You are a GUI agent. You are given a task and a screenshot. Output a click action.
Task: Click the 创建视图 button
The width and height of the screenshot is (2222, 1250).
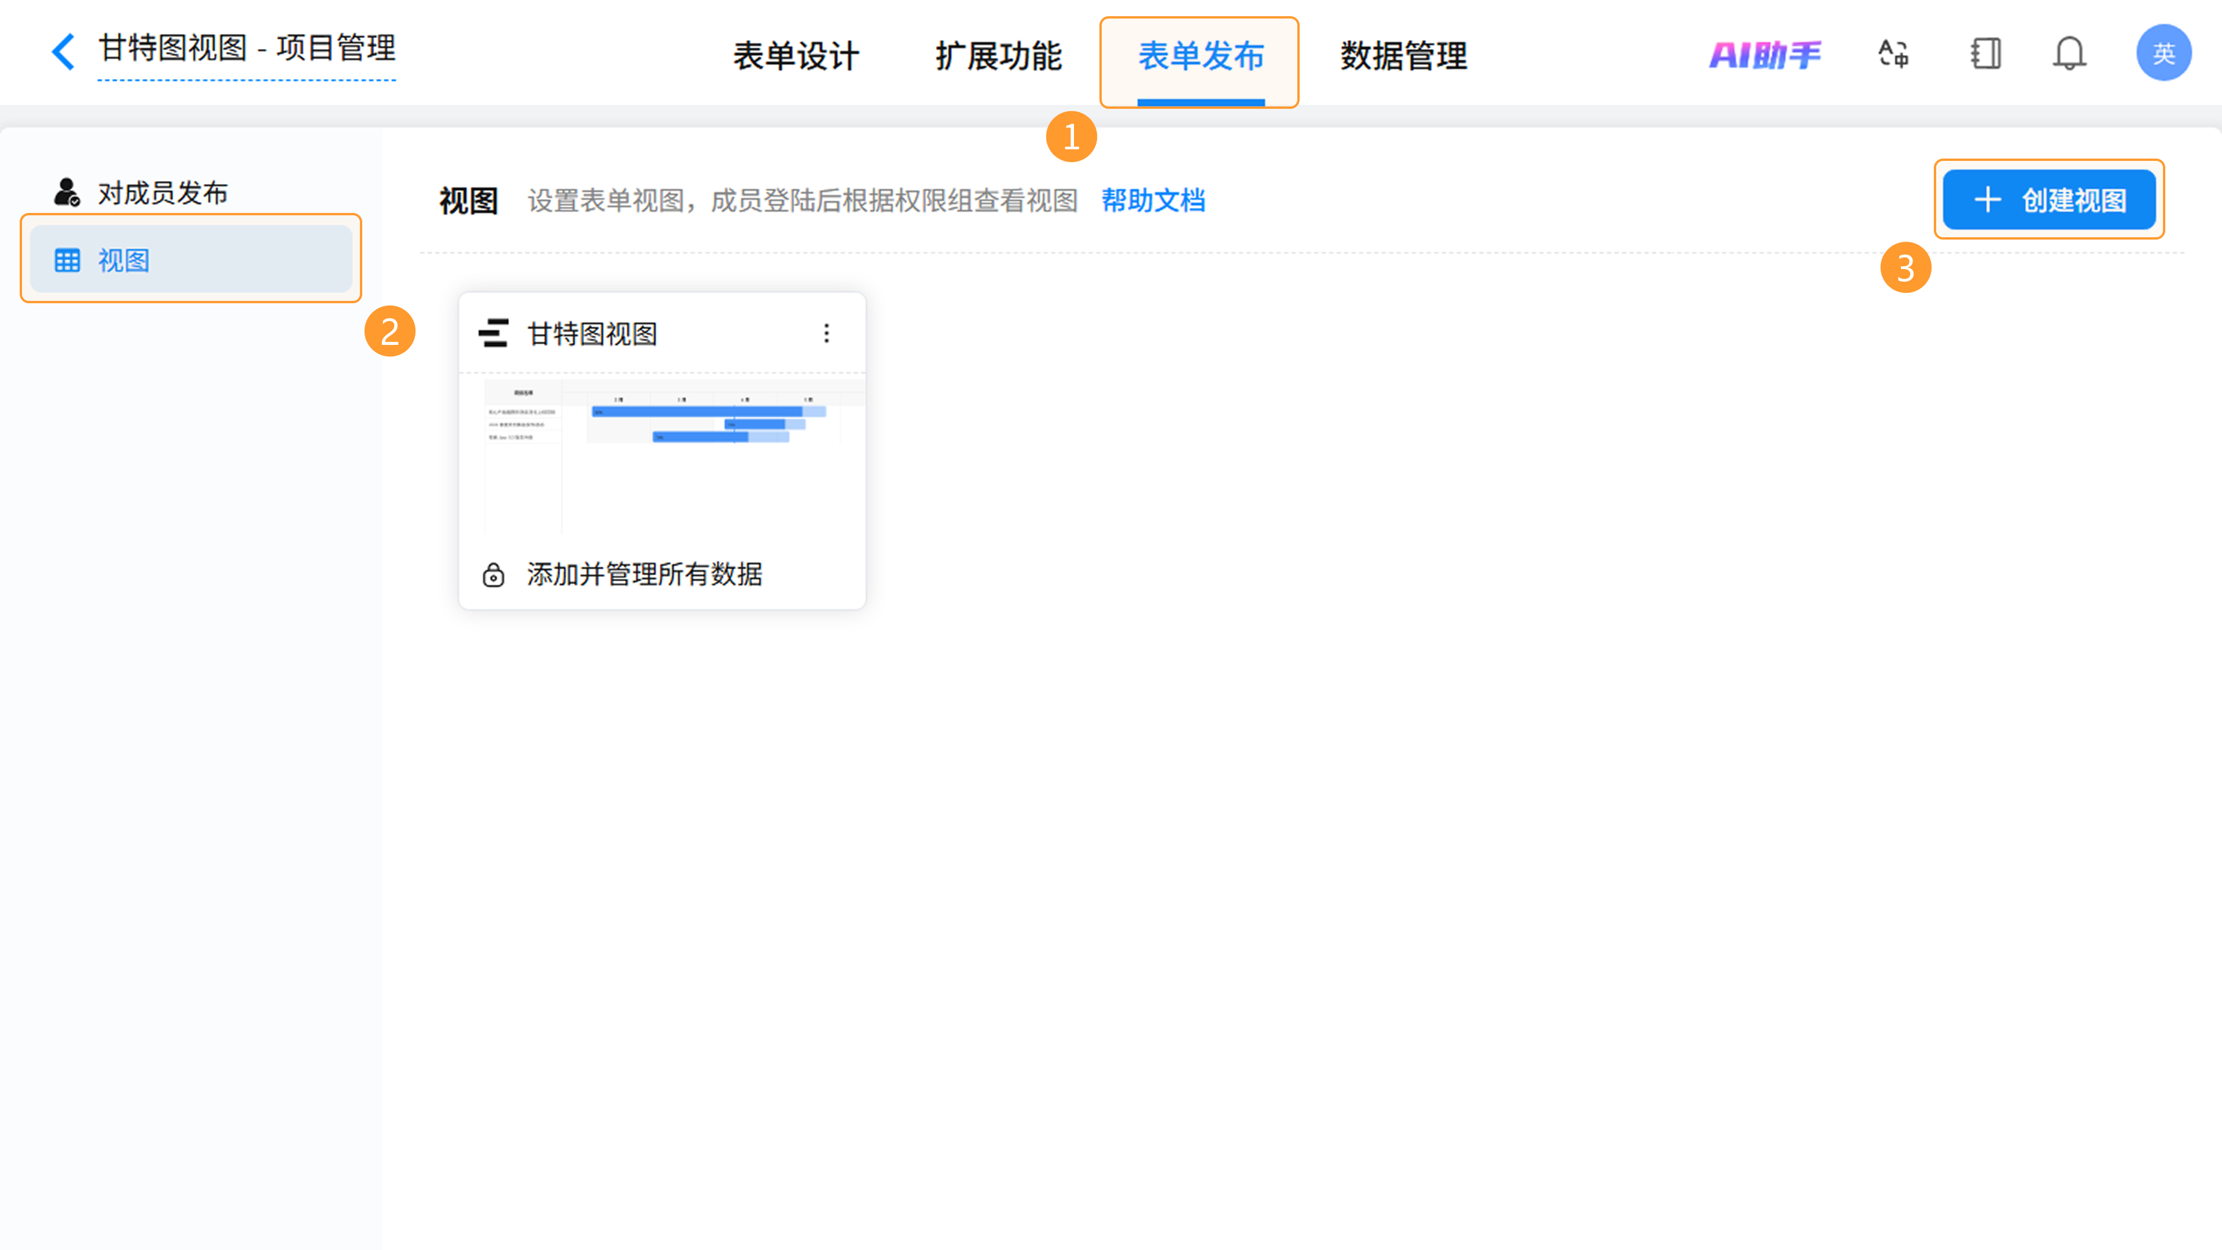2048,200
